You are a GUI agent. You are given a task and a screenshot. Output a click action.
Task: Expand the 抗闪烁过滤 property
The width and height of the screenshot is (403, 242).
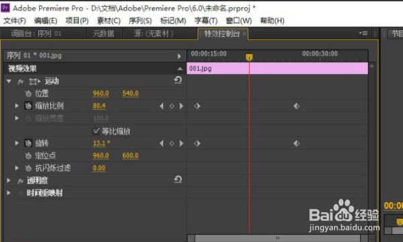click(17, 168)
